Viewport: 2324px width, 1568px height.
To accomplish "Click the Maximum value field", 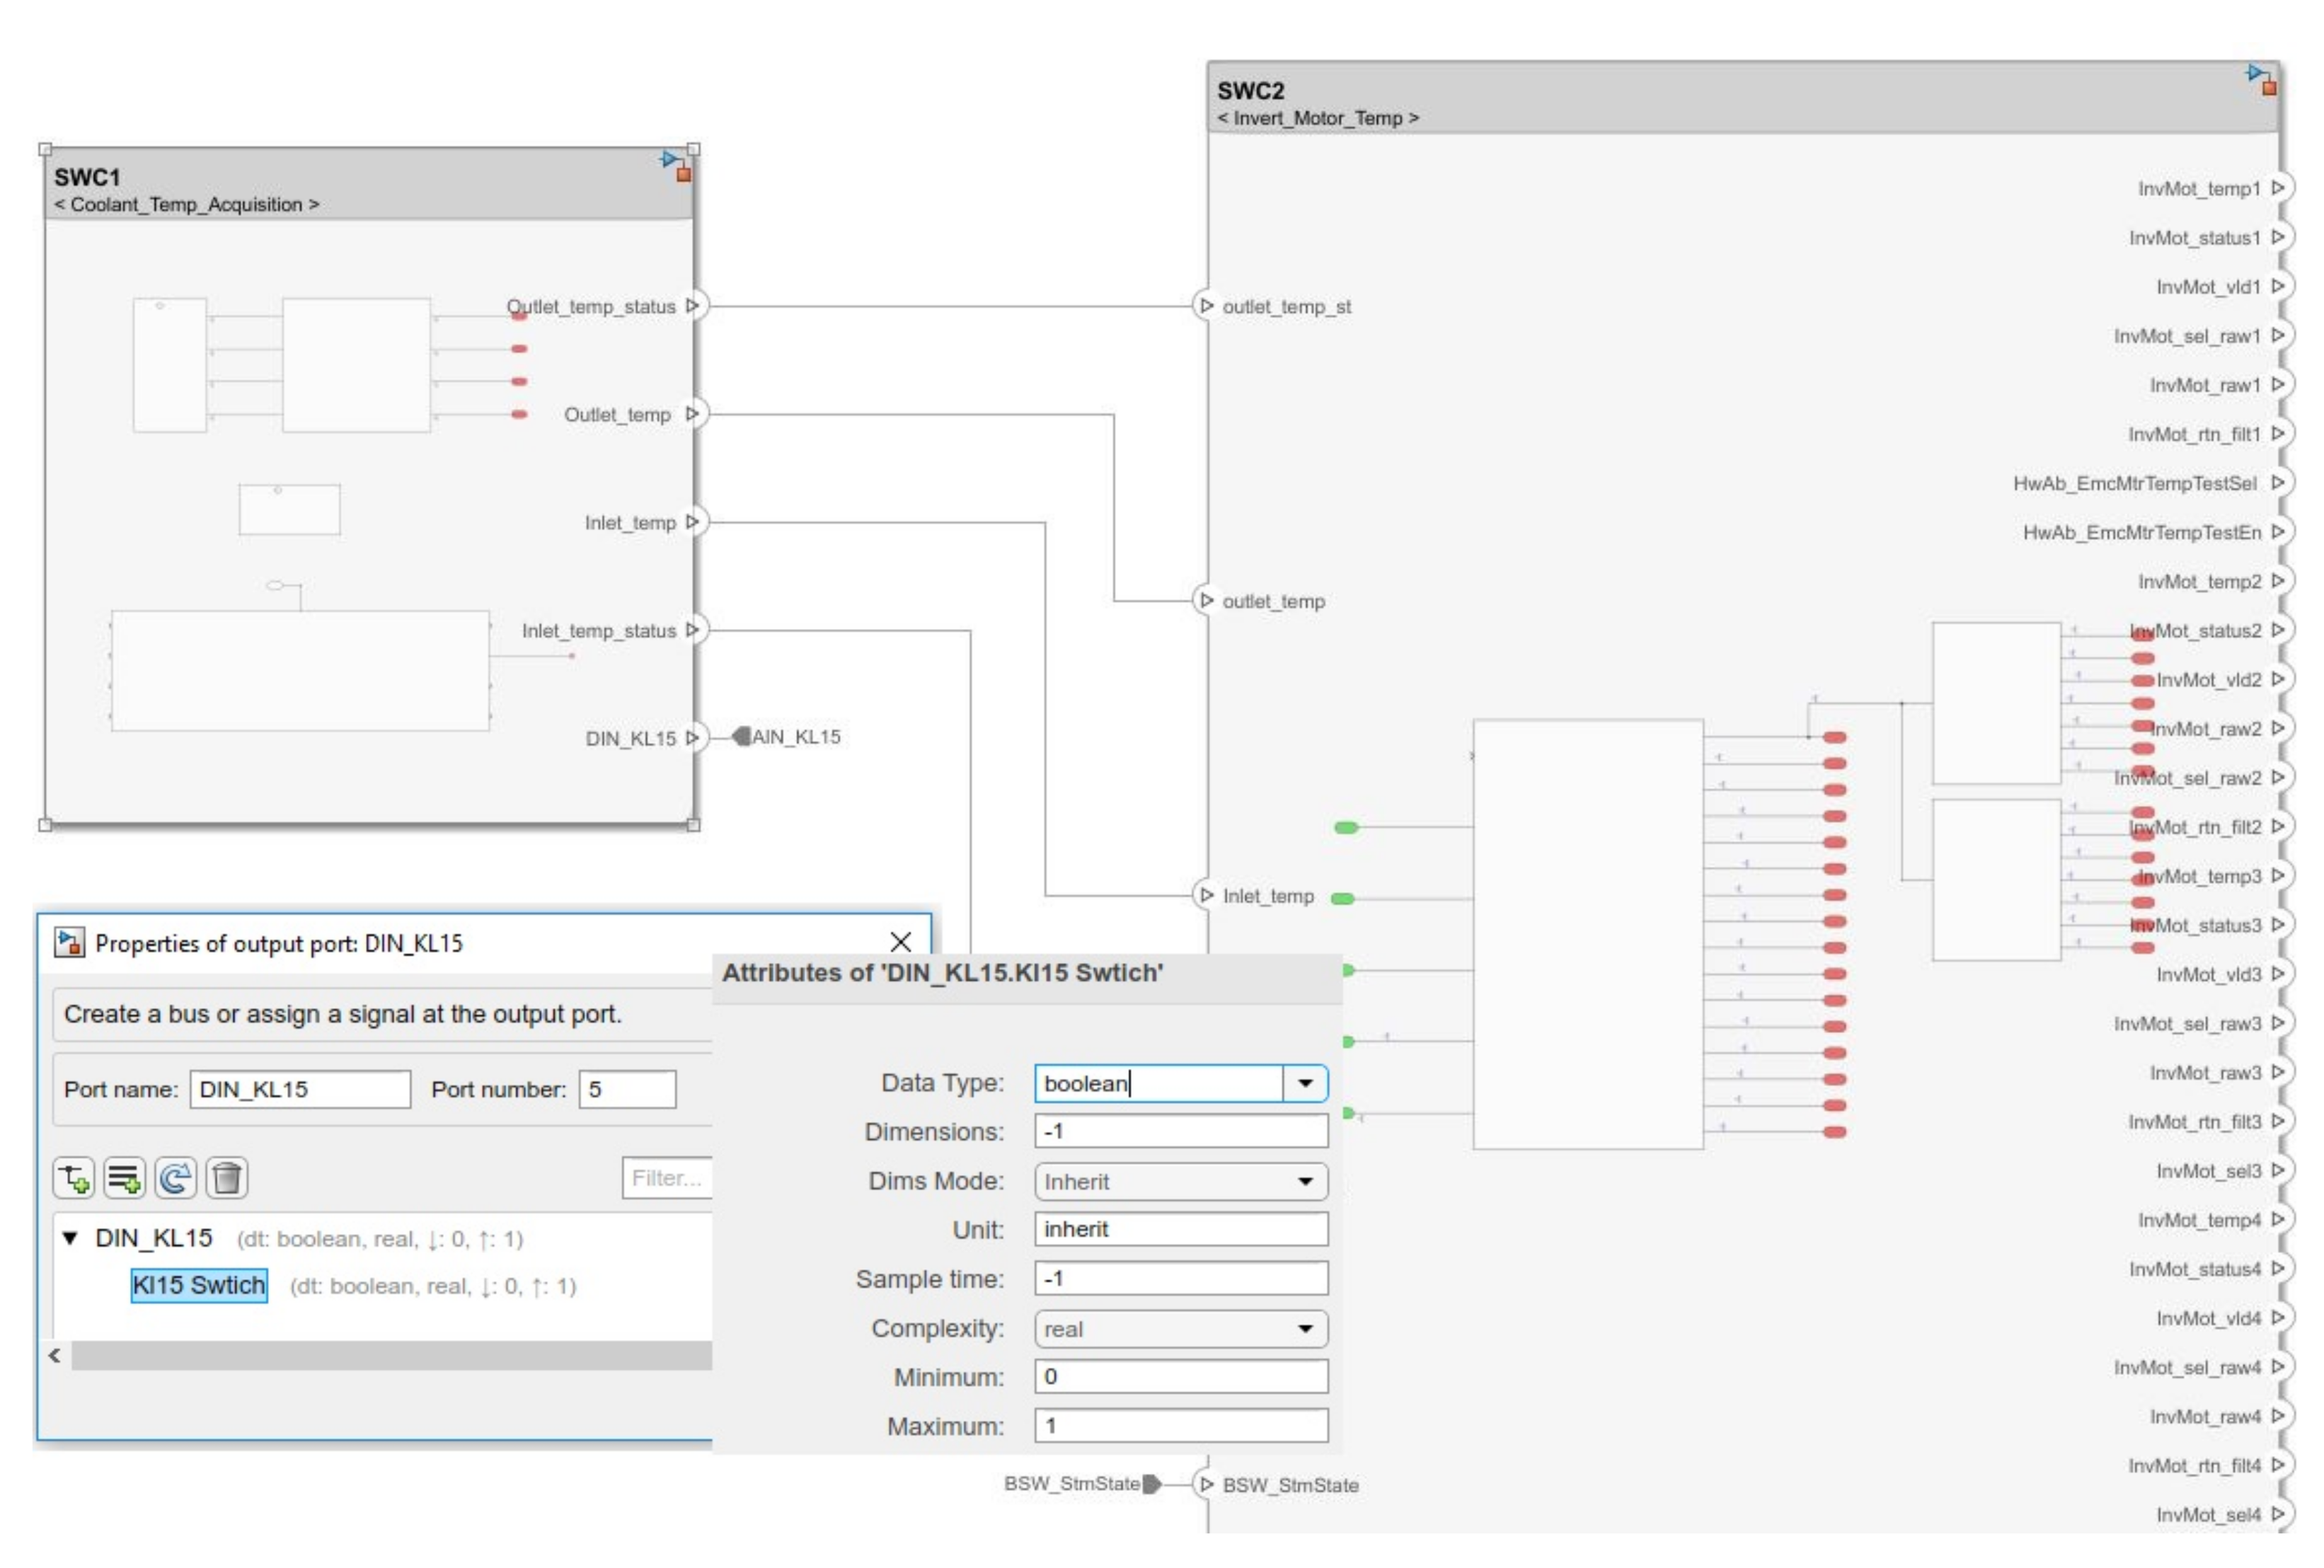I will click(1181, 1426).
